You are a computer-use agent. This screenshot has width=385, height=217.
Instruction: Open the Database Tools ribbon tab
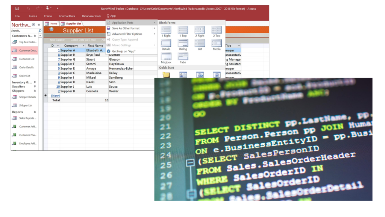(x=91, y=16)
